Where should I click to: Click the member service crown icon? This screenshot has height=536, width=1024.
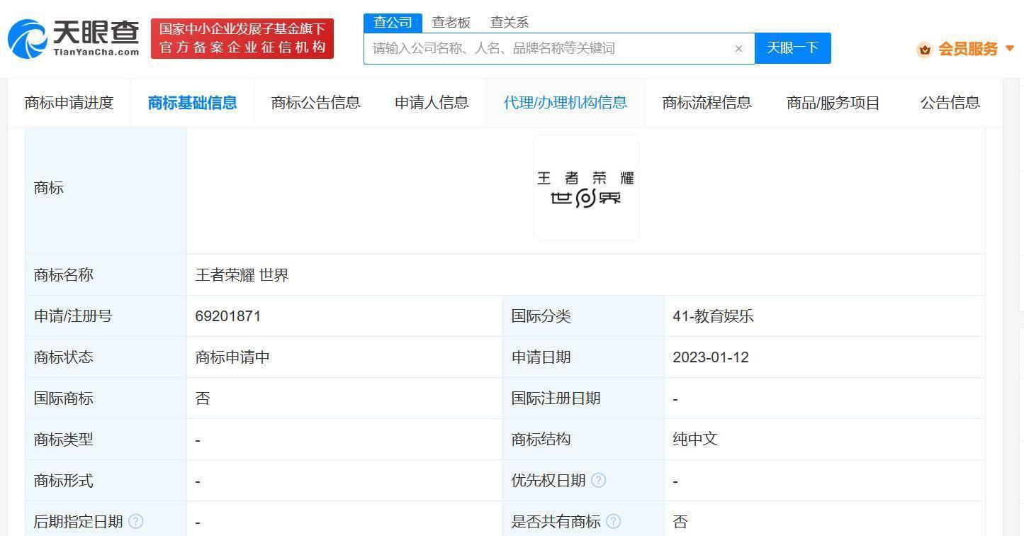pos(924,50)
